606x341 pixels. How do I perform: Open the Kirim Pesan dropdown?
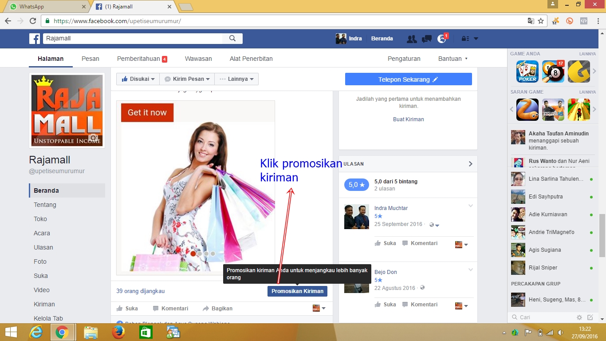(187, 79)
